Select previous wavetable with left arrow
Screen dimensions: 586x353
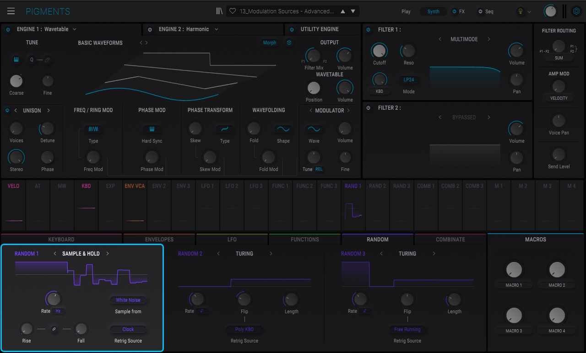pos(141,43)
